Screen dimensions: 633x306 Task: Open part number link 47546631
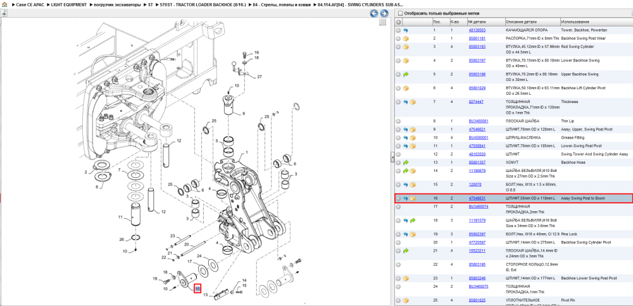point(477,199)
